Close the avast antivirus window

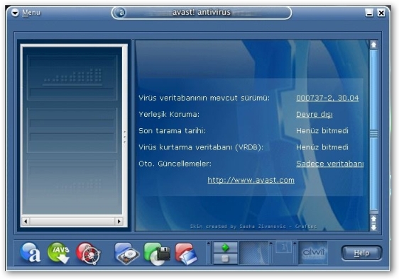point(381,13)
